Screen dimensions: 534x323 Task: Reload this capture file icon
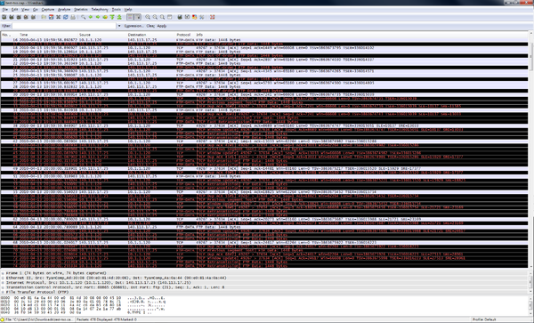[x=65, y=17]
